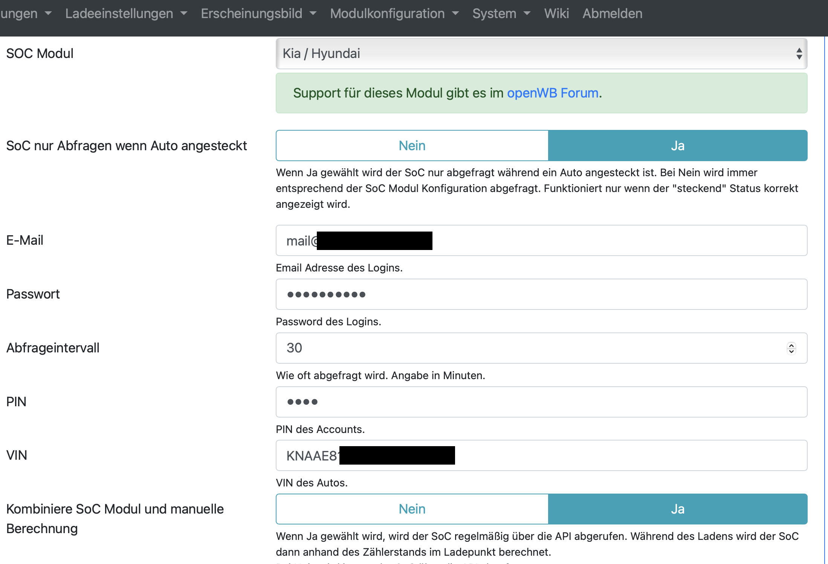Click Abmelden to log out
Viewport: 828px width, 564px height.
click(612, 14)
